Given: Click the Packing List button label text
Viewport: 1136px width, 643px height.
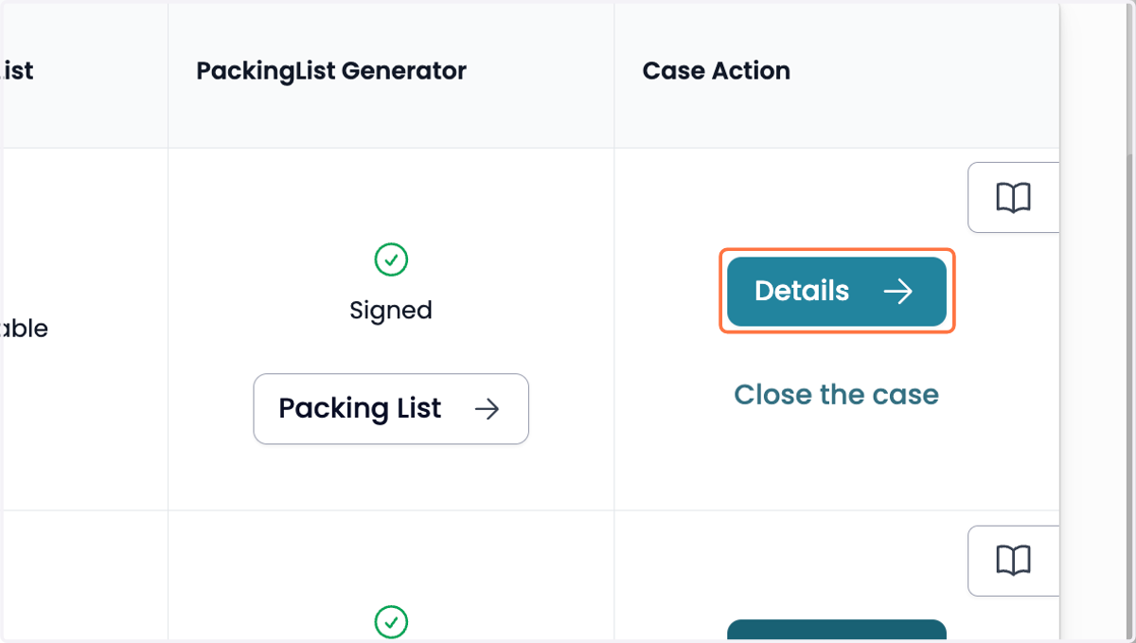Looking at the screenshot, I should coord(360,409).
